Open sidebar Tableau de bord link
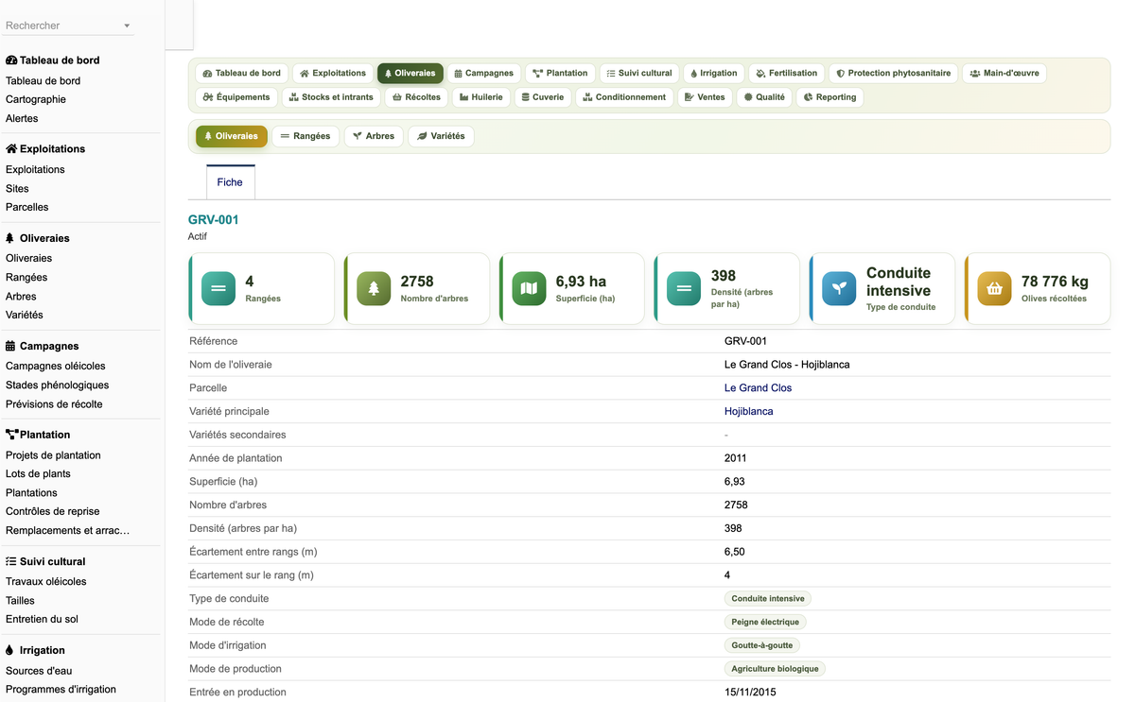The height and width of the screenshot is (702, 1135). 43,81
